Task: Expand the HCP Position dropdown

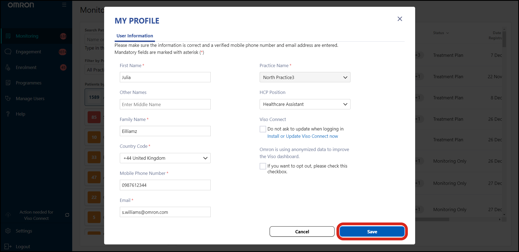Action: (x=305, y=104)
